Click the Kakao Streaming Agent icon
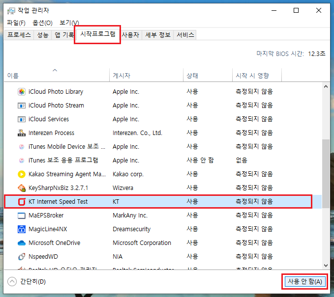The image size is (334, 297). point(22,174)
